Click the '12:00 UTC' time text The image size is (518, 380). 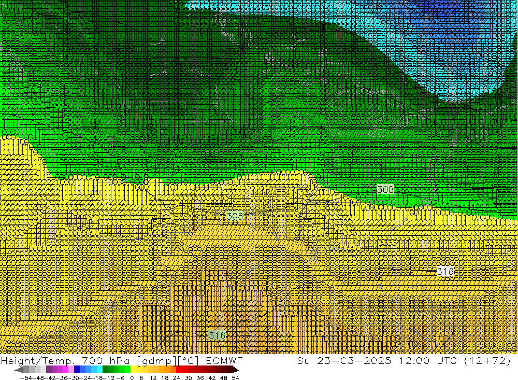pos(427,360)
